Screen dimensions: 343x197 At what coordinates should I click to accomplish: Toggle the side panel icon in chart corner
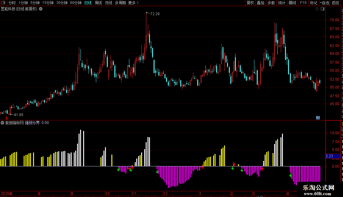pyautogui.click(x=323, y=9)
